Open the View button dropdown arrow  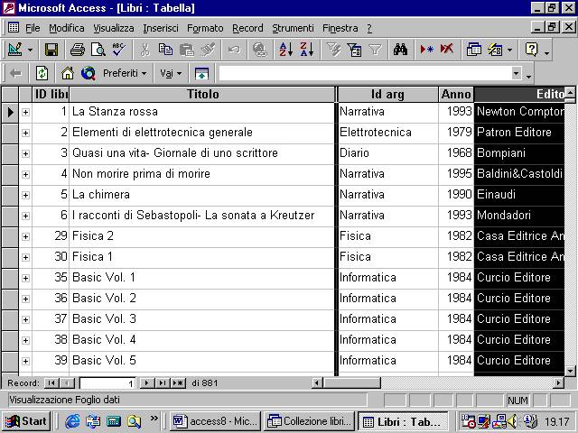pos(30,50)
